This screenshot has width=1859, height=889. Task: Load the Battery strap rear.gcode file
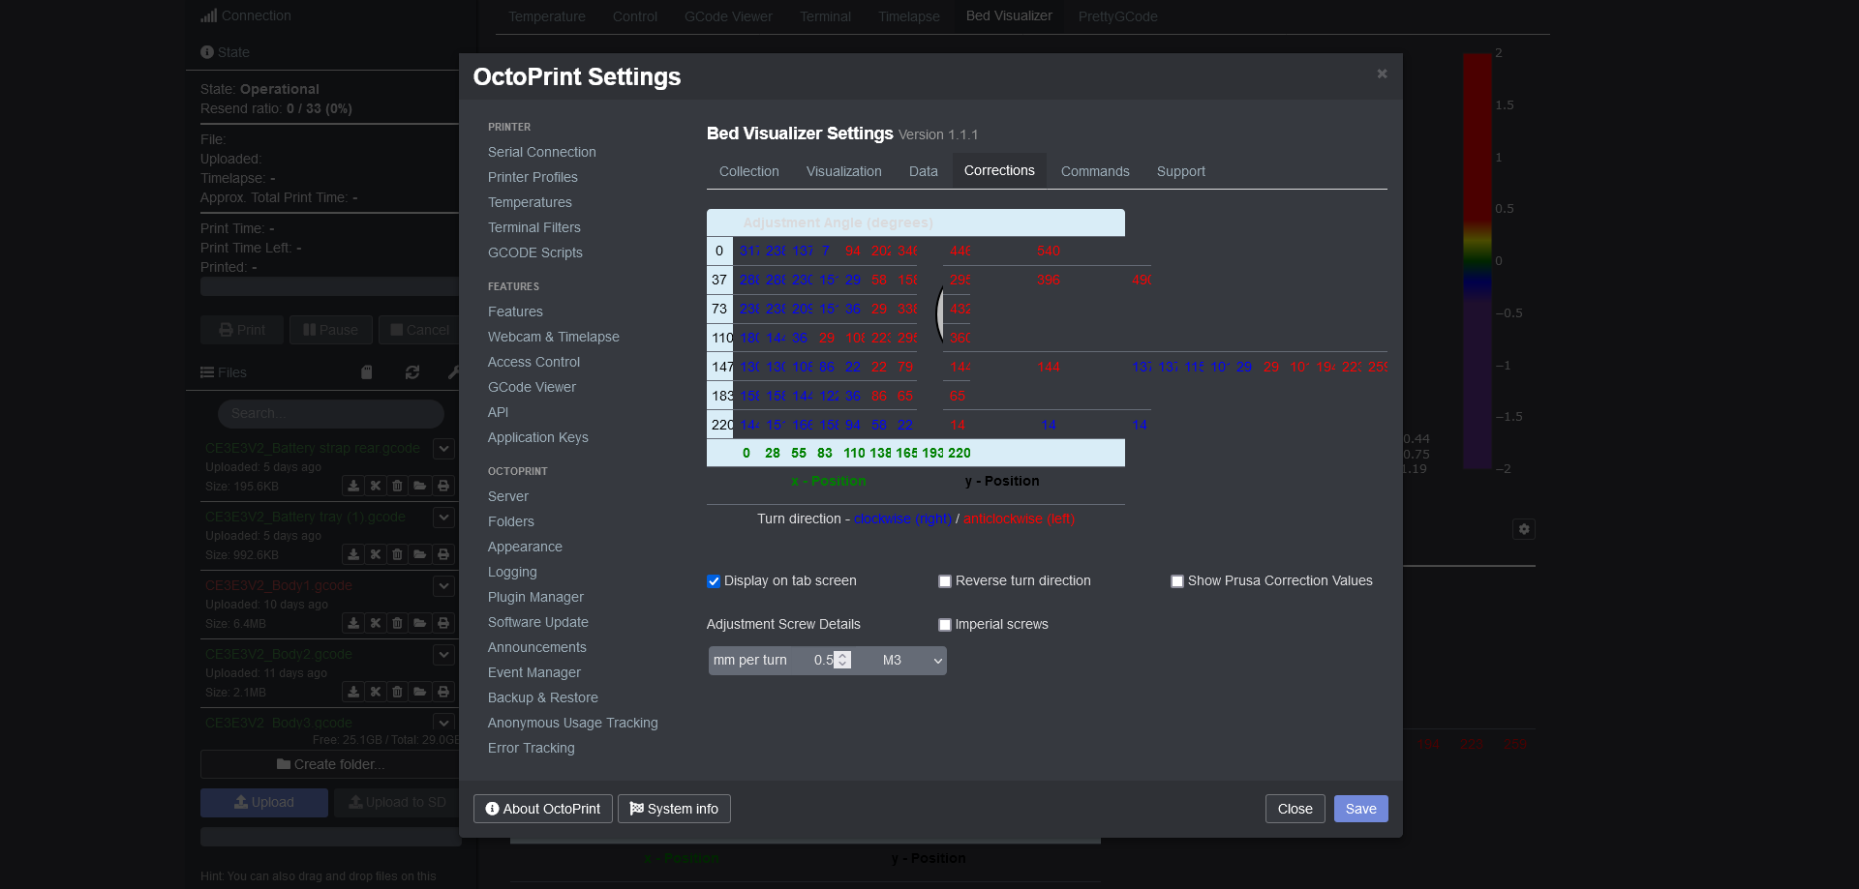[419, 486]
